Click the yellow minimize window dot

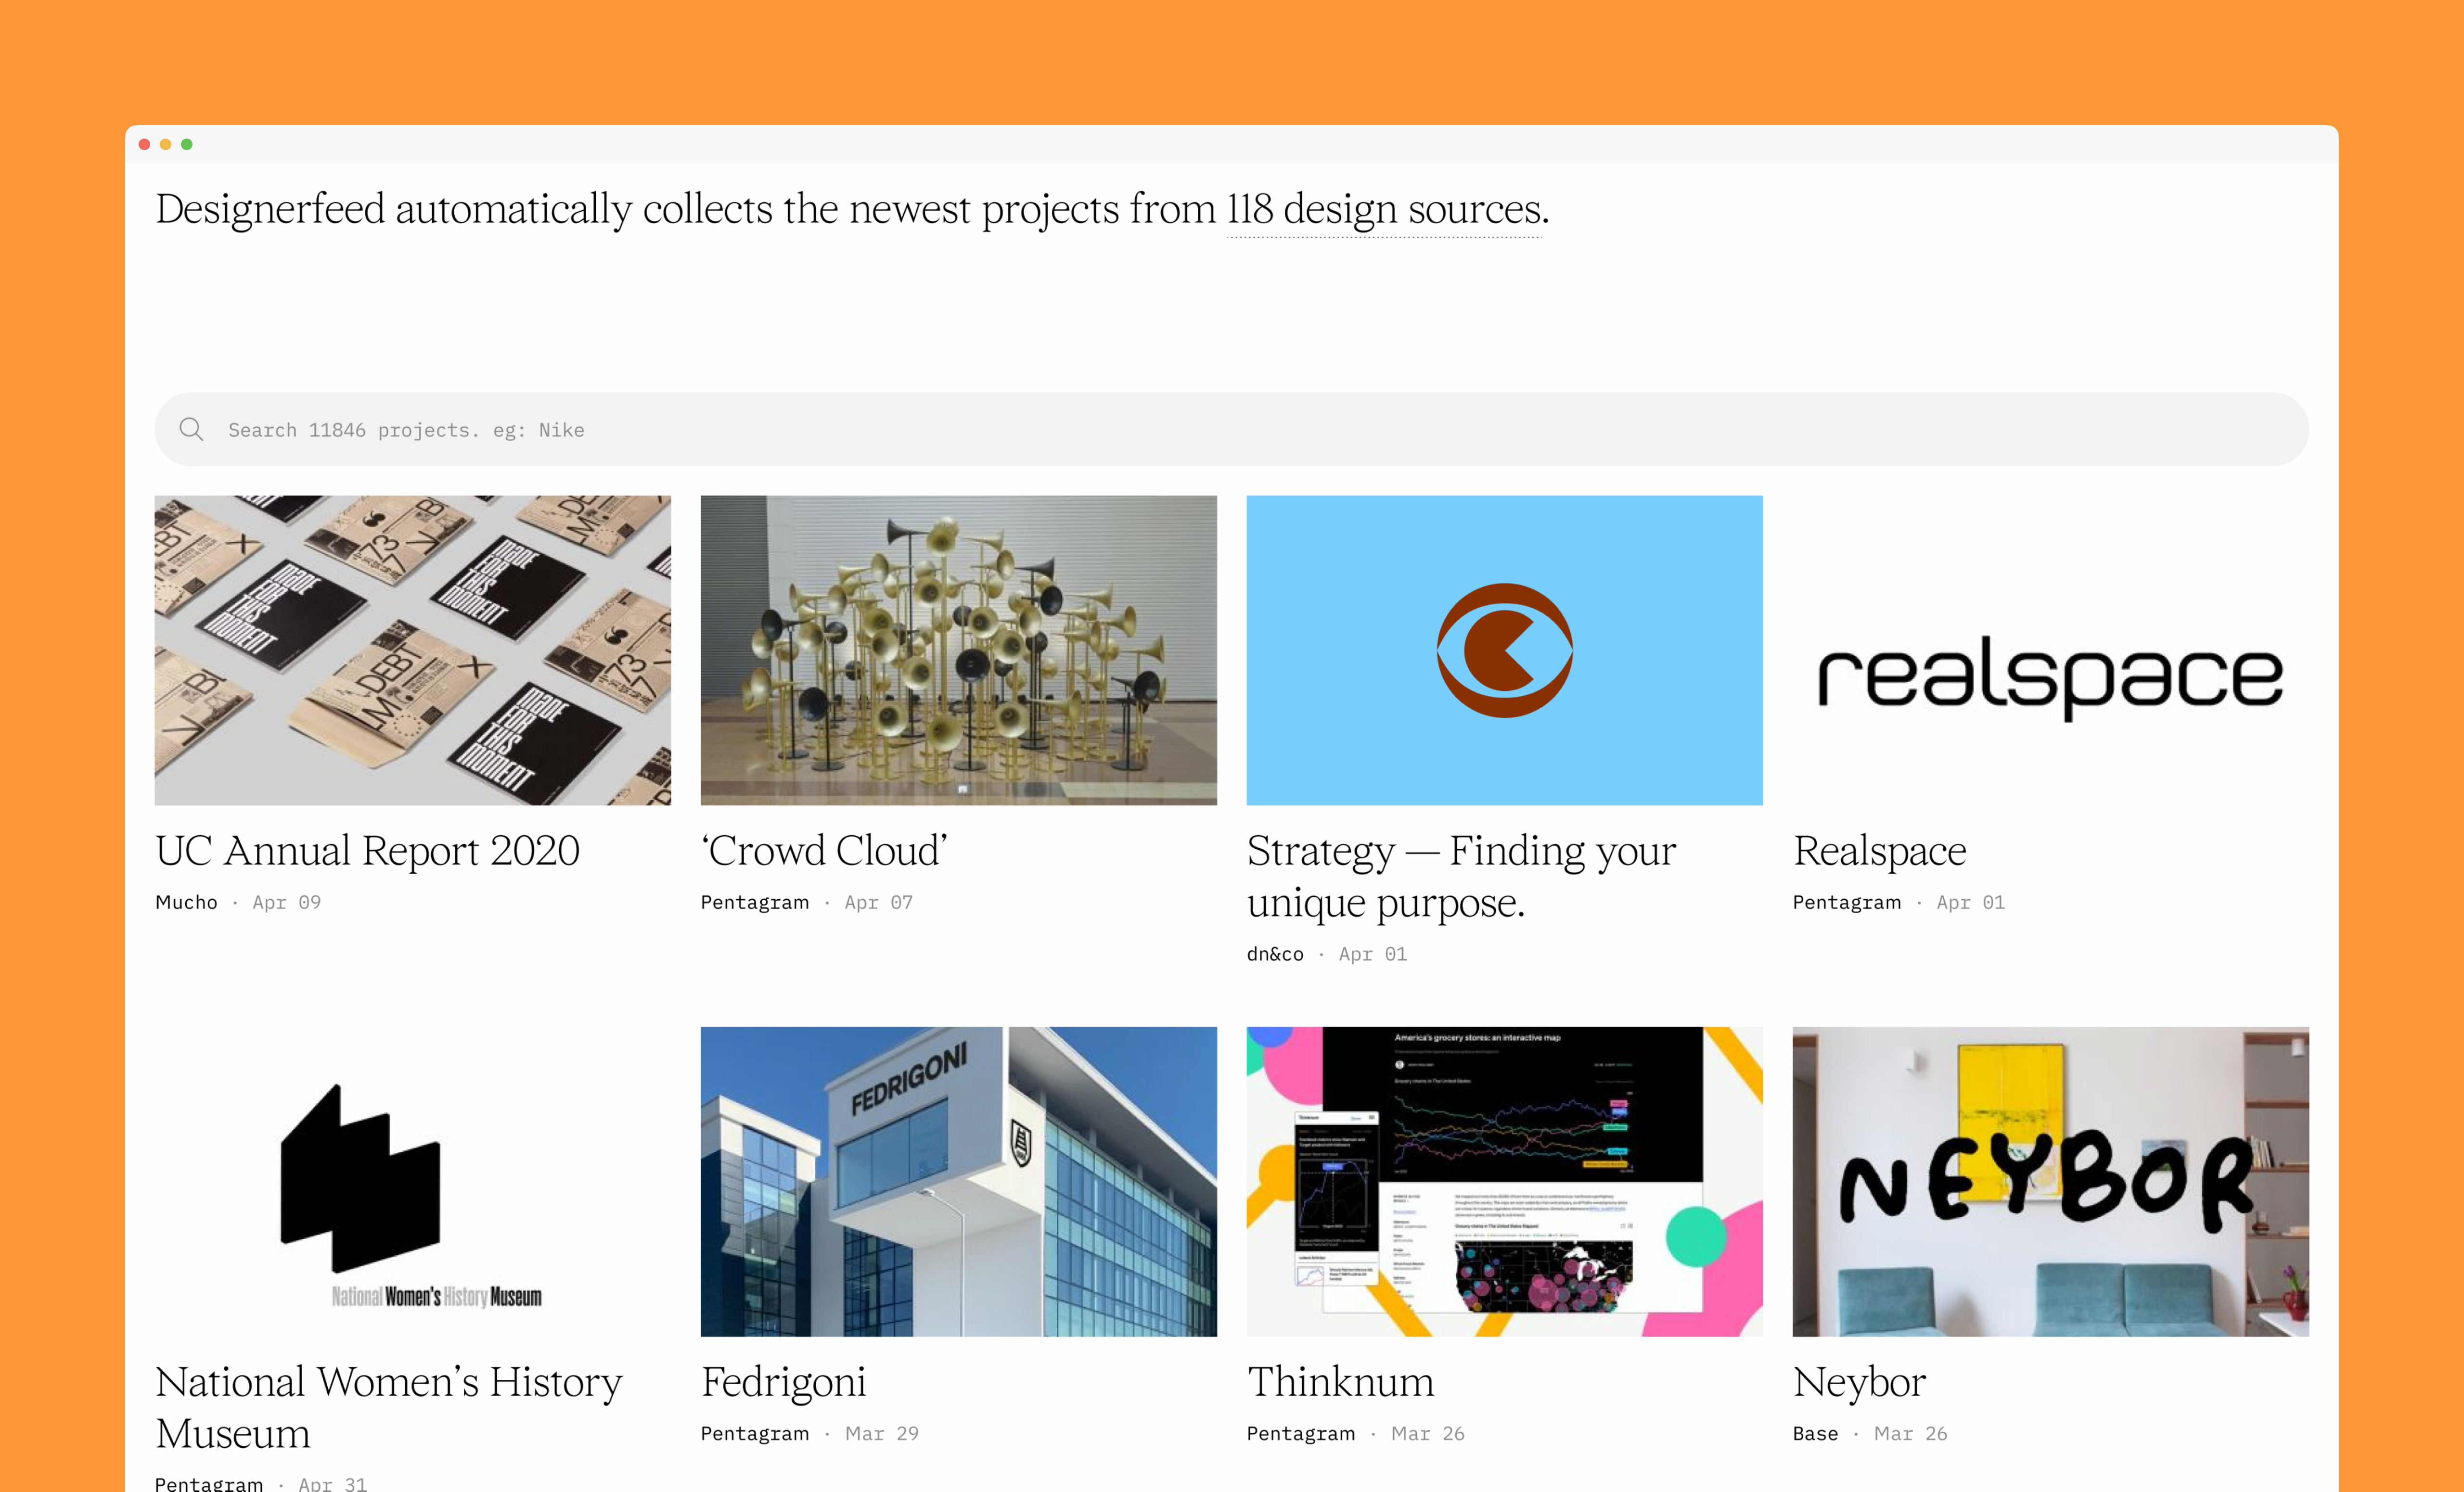(165, 144)
